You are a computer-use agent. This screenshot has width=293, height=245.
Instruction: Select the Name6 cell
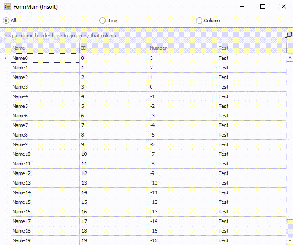[45, 116]
